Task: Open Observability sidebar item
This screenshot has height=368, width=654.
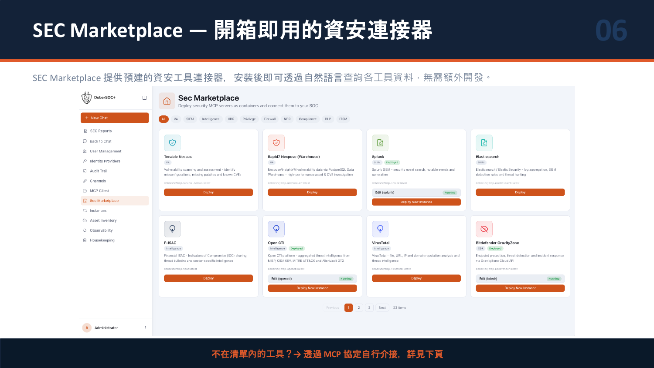Action: (x=115, y=230)
